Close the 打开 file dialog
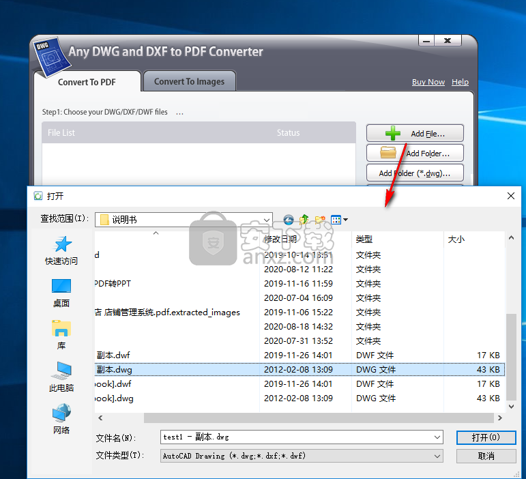The width and height of the screenshot is (526, 479). click(511, 196)
